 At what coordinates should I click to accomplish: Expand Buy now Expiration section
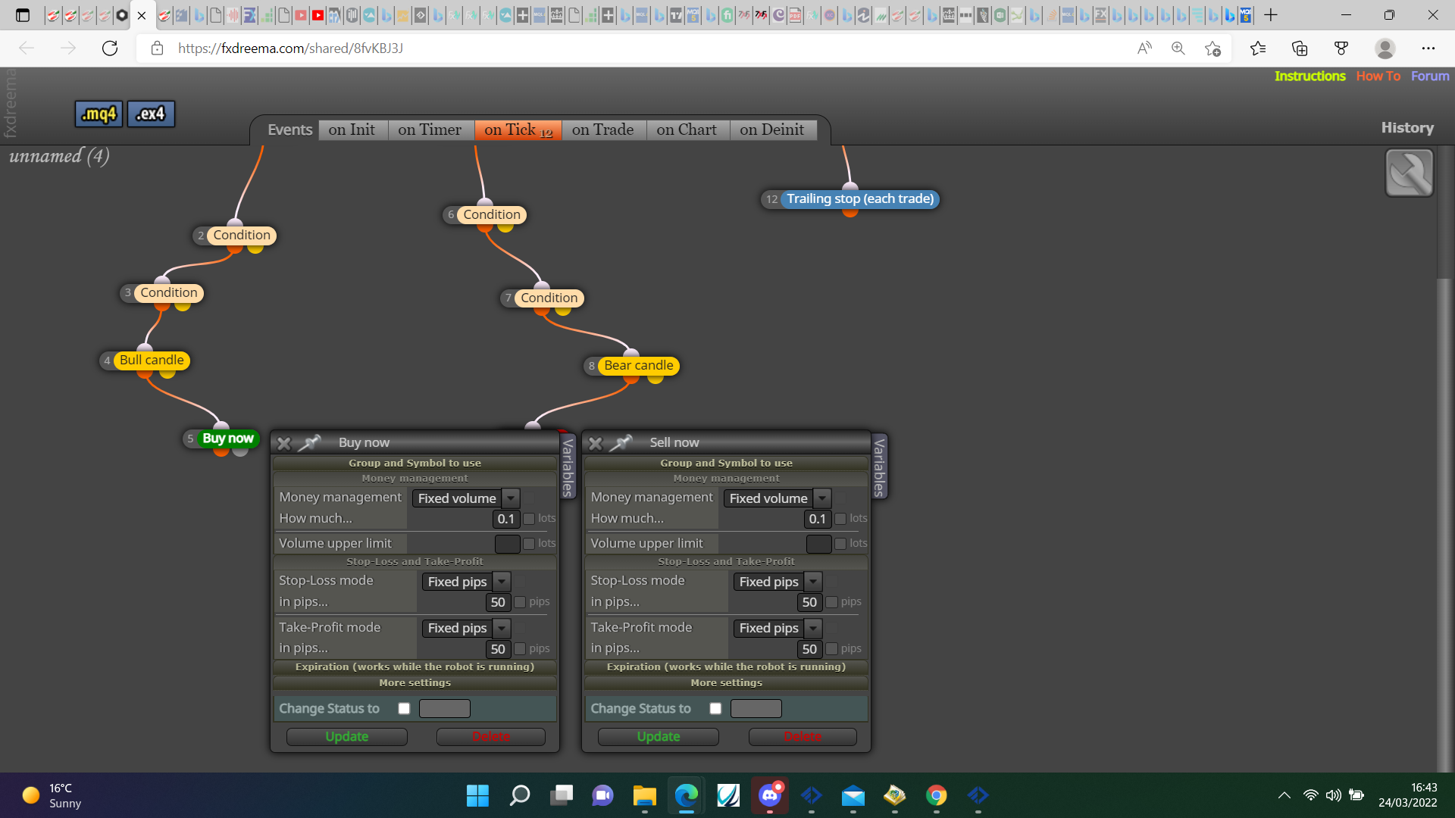[x=415, y=667]
